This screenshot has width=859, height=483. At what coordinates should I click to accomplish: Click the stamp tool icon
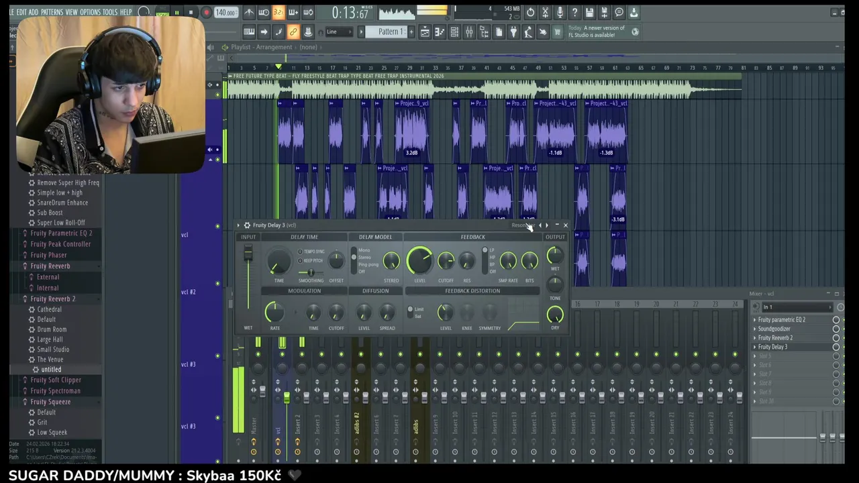(309, 32)
